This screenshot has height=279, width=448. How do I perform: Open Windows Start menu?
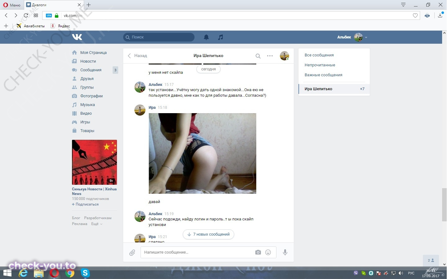click(7, 273)
